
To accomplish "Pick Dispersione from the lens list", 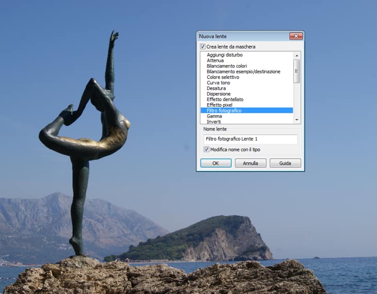I will pos(218,94).
